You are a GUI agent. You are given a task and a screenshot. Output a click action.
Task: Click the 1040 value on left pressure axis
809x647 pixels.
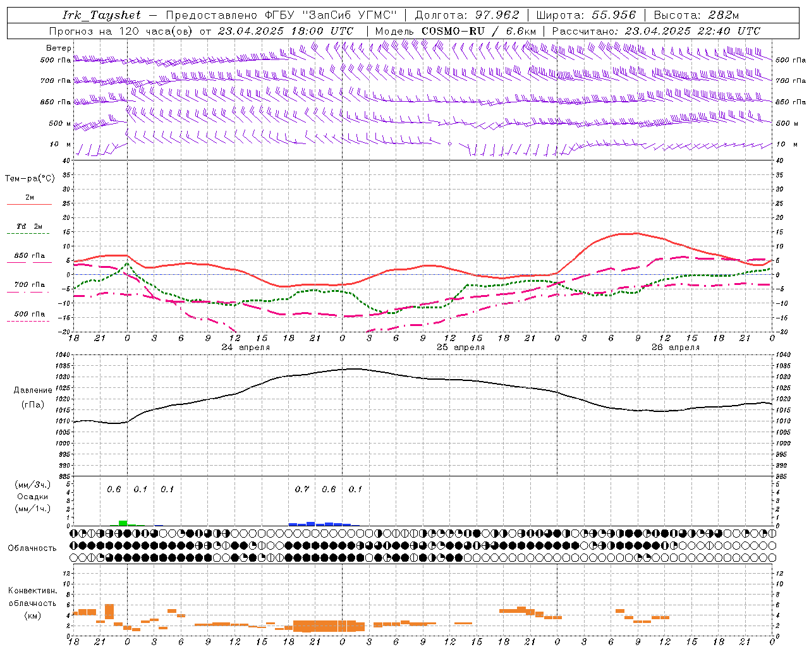(64, 355)
